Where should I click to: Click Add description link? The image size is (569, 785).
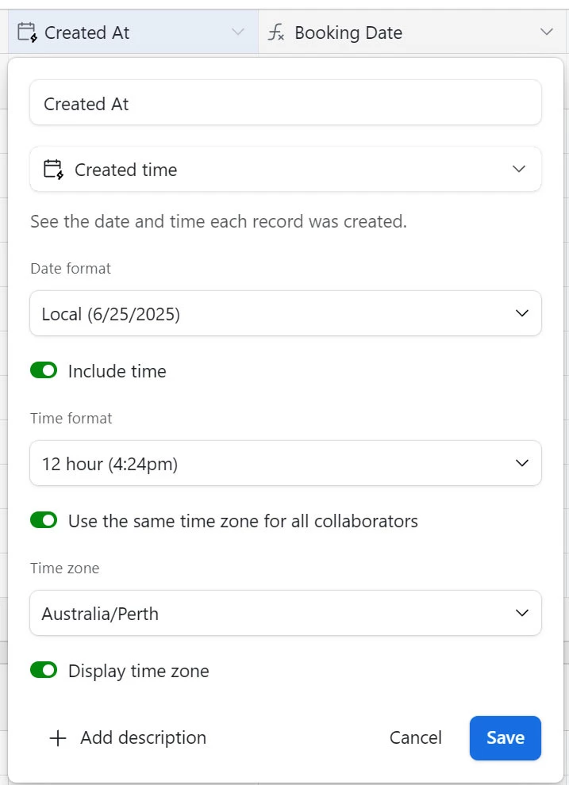coord(144,738)
